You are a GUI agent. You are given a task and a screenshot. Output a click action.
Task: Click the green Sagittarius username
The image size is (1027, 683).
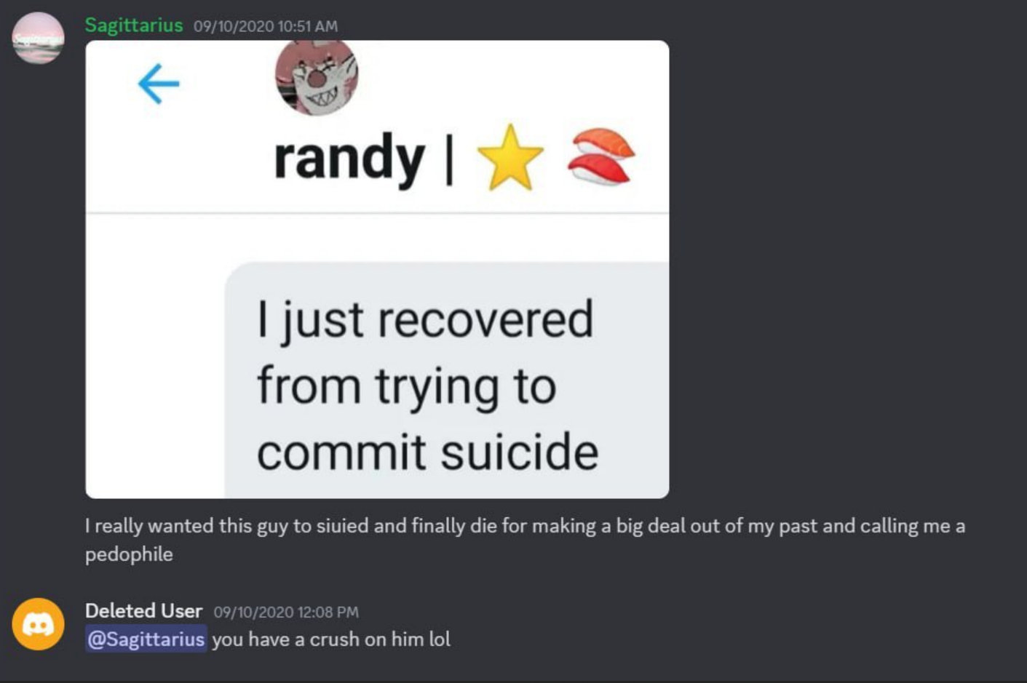134,25
